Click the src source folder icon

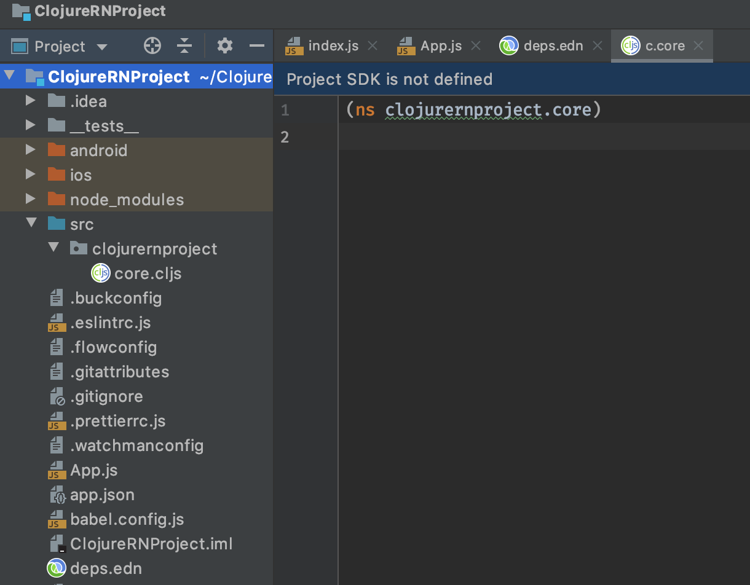point(57,224)
